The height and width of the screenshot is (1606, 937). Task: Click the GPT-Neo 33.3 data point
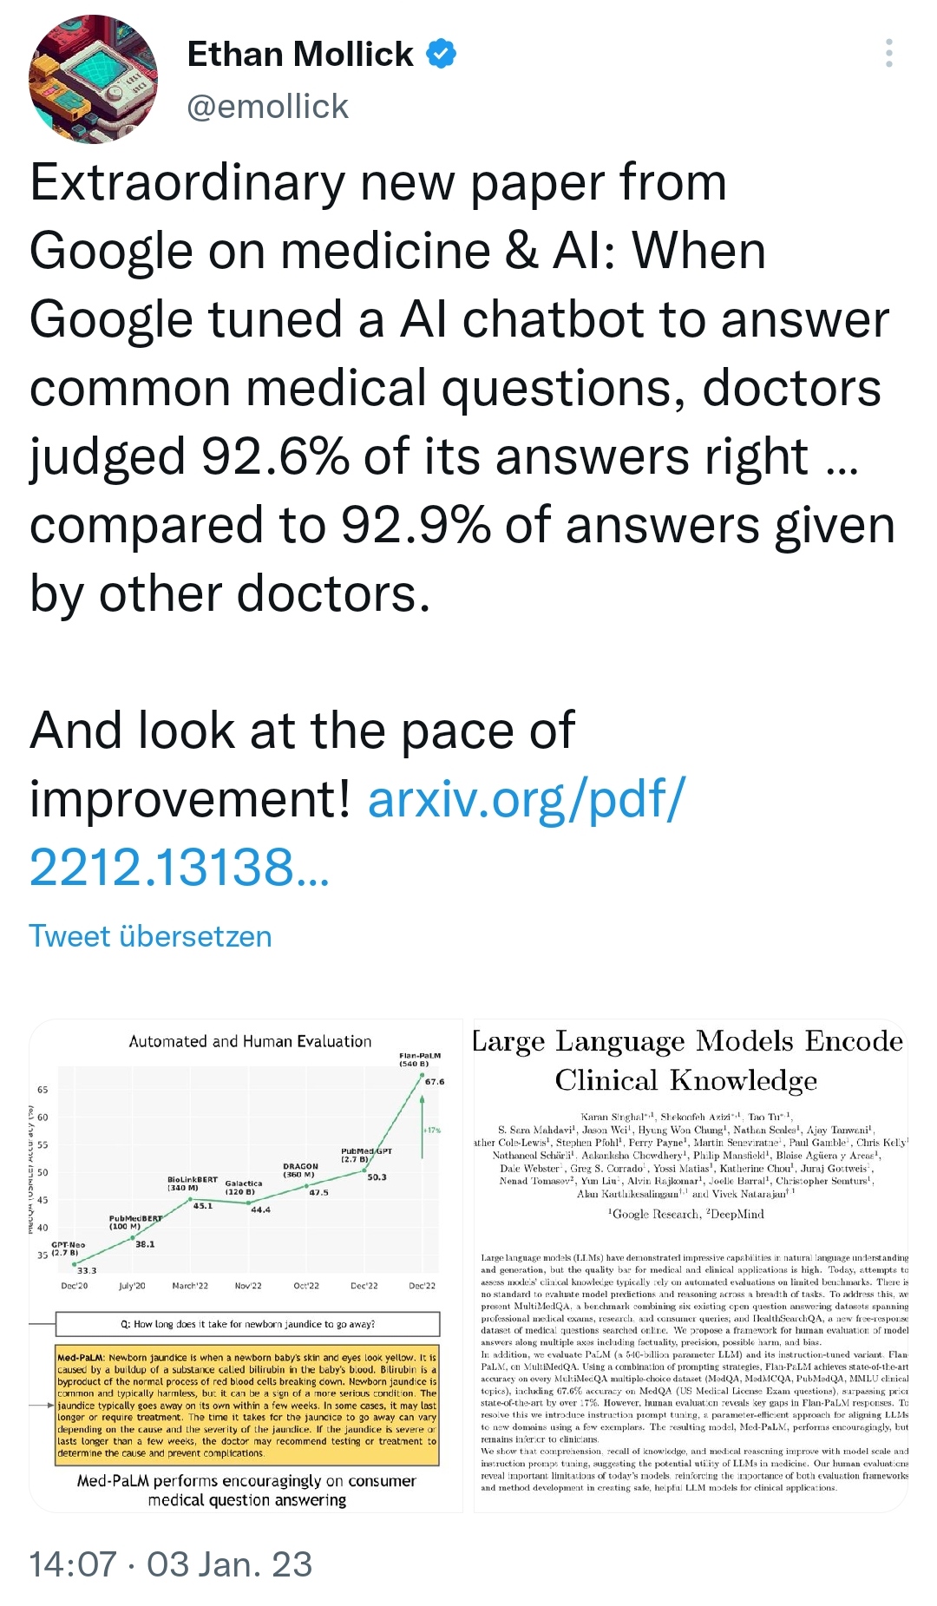(74, 1264)
